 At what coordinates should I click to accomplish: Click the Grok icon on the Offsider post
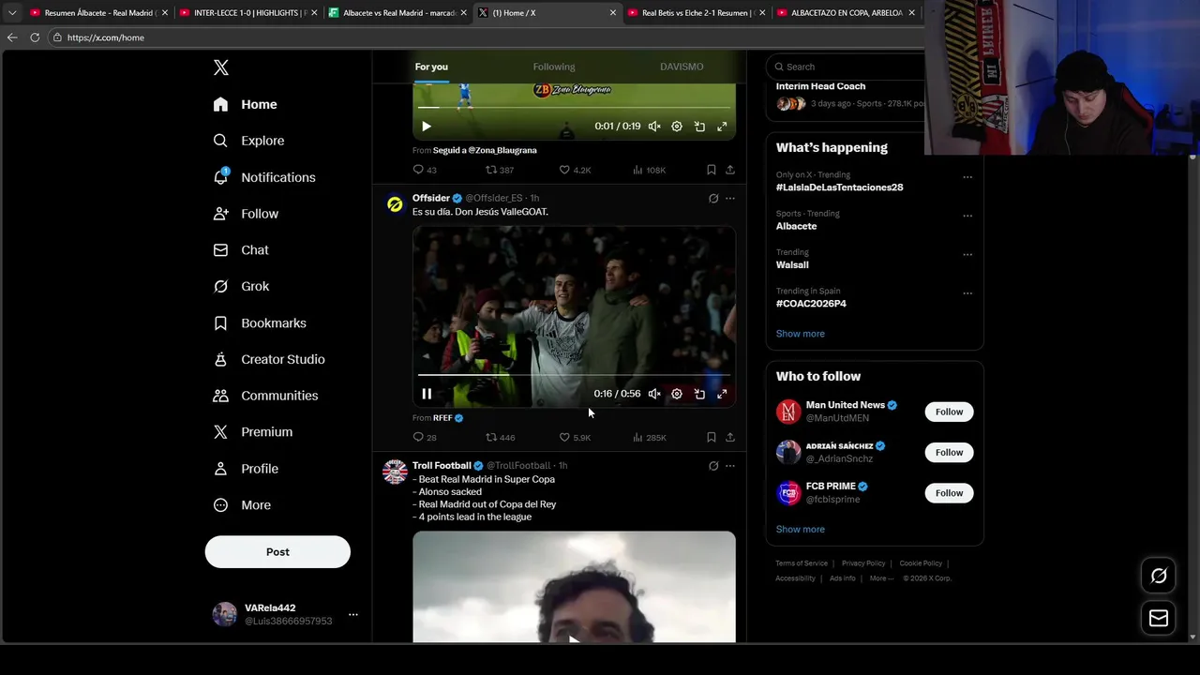713,199
